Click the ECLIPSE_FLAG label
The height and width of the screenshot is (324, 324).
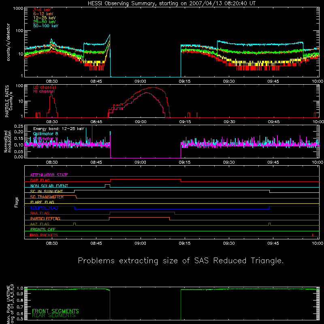(44, 208)
